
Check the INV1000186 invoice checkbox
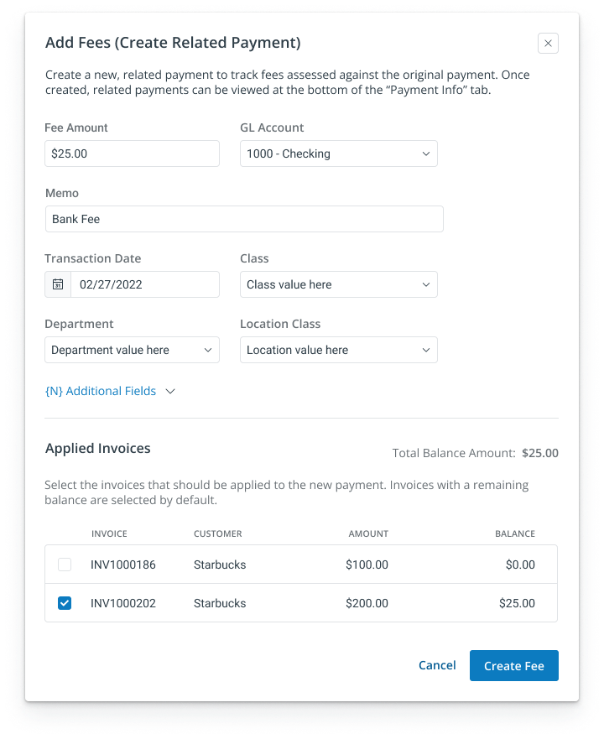click(x=65, y=565)
